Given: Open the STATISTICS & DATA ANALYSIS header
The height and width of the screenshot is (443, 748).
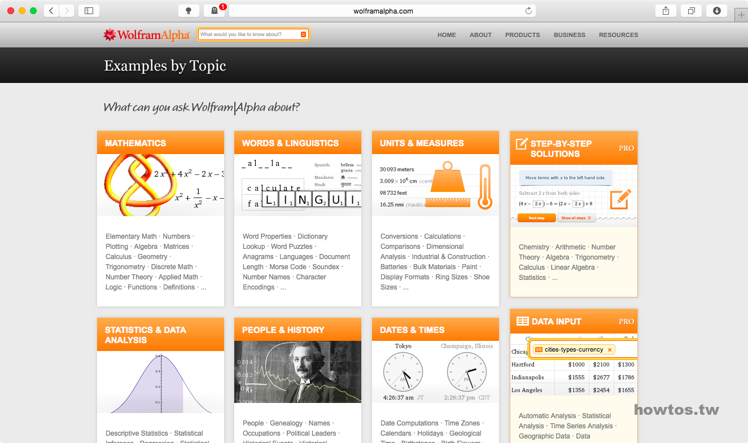Looking at the screenshot, I should [160, 335].
